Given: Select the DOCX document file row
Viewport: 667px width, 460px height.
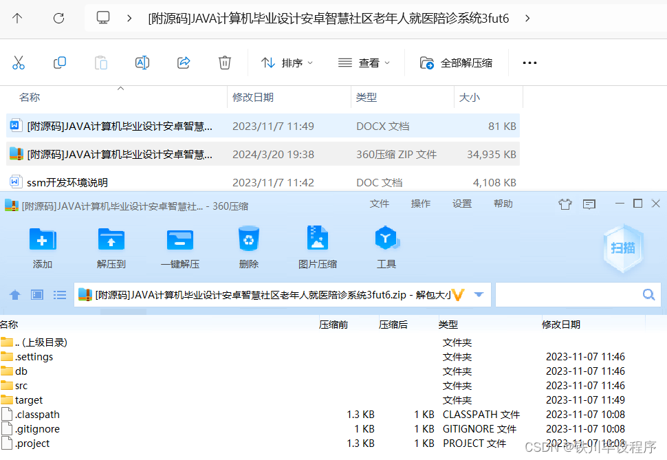Looking at the screenshot, I should [263, 126].
